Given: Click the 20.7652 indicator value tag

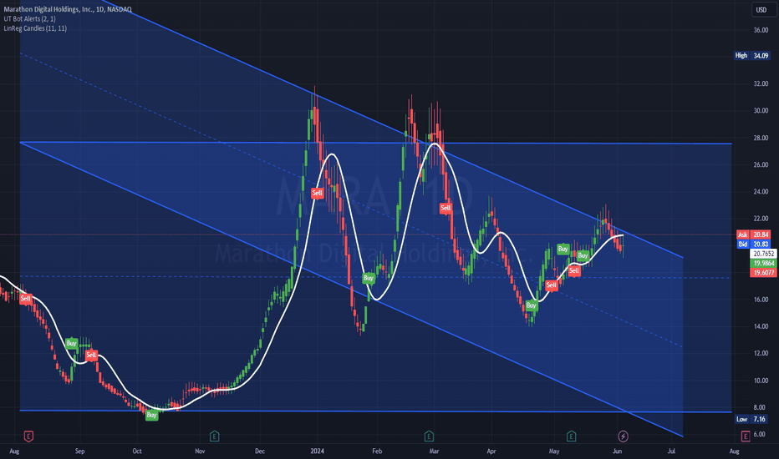Looking at the screenshot, I should pyautogui.click(x=763, y=254).
